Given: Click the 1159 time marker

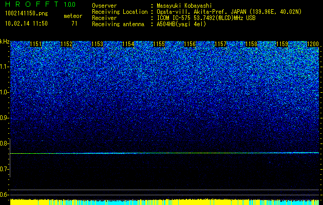Looking at the screenshot, I should tap(282, 44).
